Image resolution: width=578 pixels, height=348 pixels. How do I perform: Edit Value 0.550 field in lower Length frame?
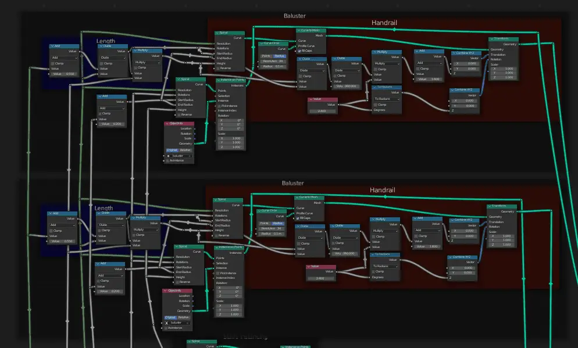point(62,241)
